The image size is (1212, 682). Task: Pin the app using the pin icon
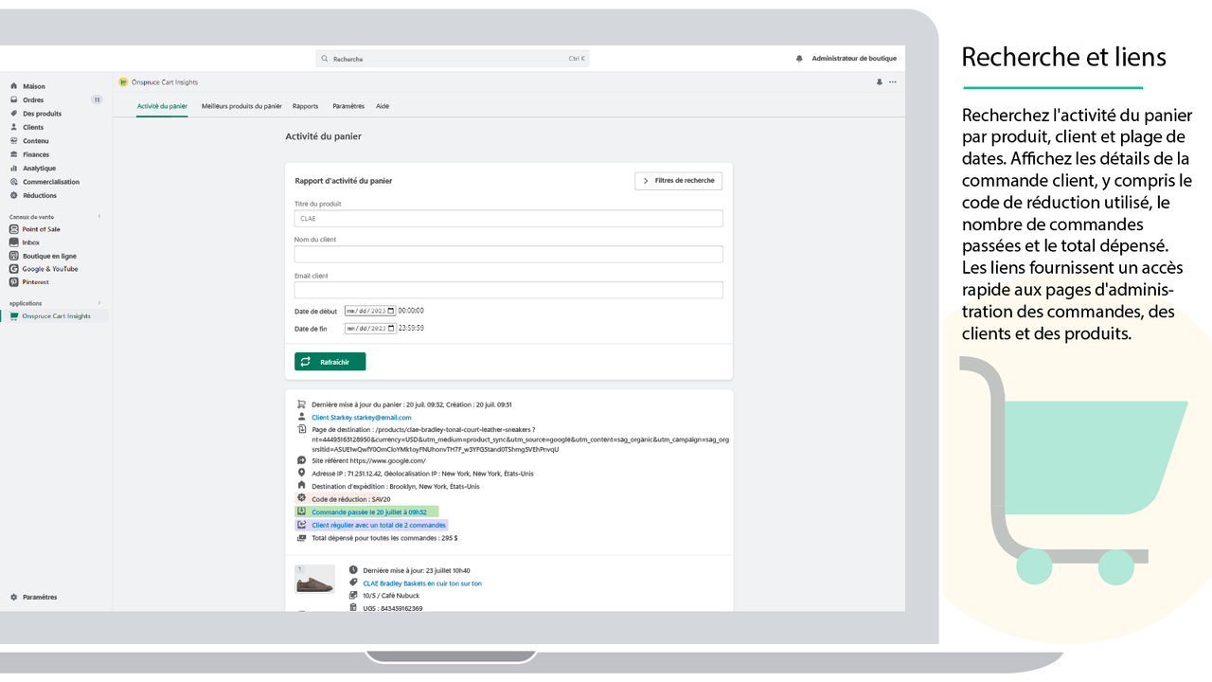coord(880,82)
